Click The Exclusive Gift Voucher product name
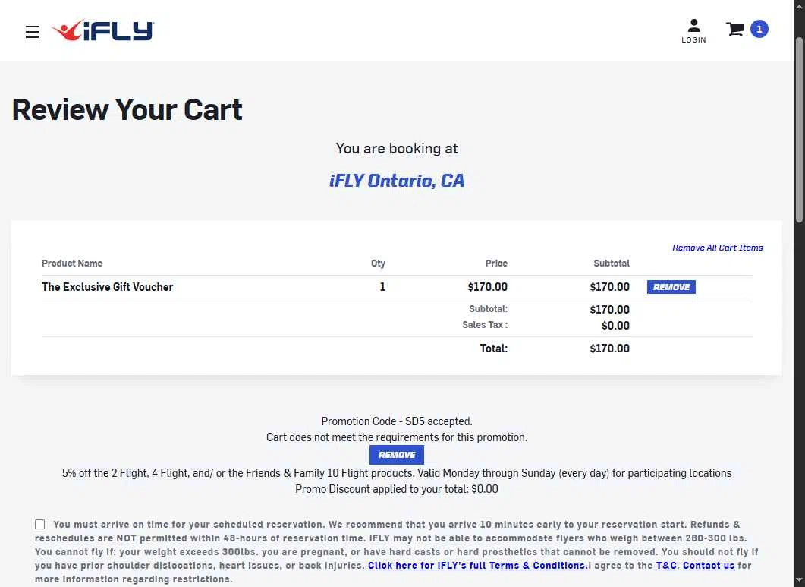The image size is (805, 587). (107, 287)
